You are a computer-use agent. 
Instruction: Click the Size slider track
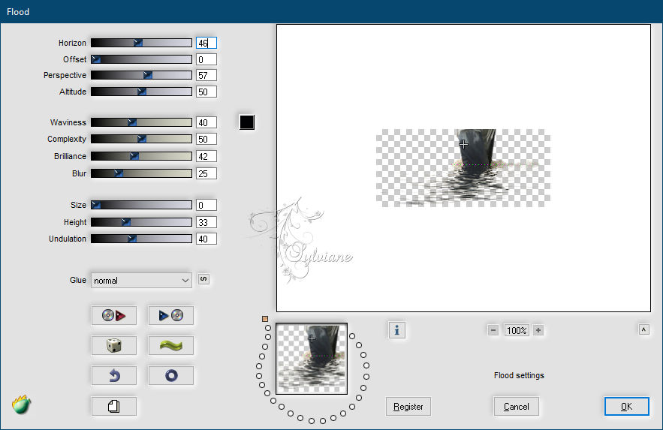point(141,205)
